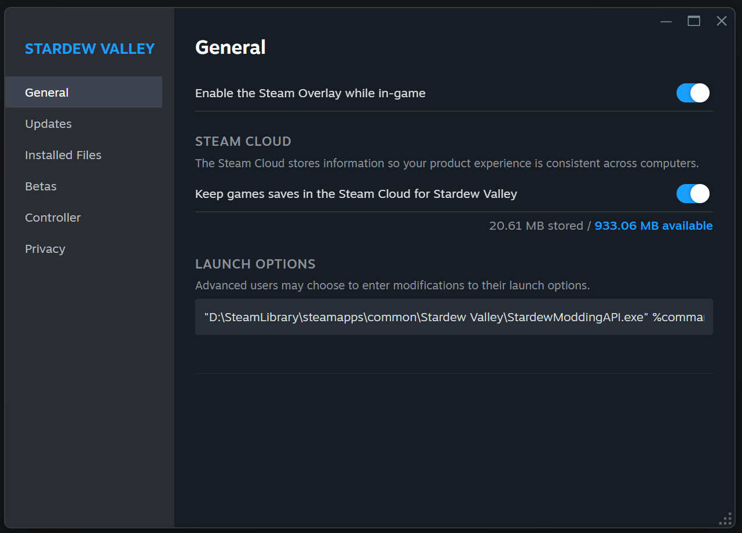This screenshot has height=533, width=742.
Task: Click the maximize window icon
Action: 693,21
